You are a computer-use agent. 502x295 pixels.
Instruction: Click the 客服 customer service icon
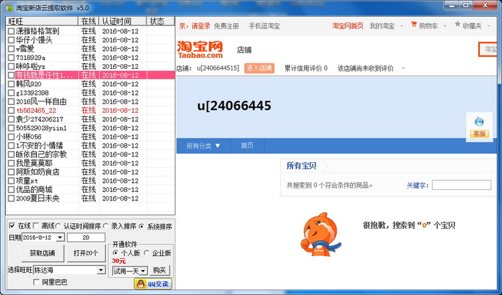point(480,126)
